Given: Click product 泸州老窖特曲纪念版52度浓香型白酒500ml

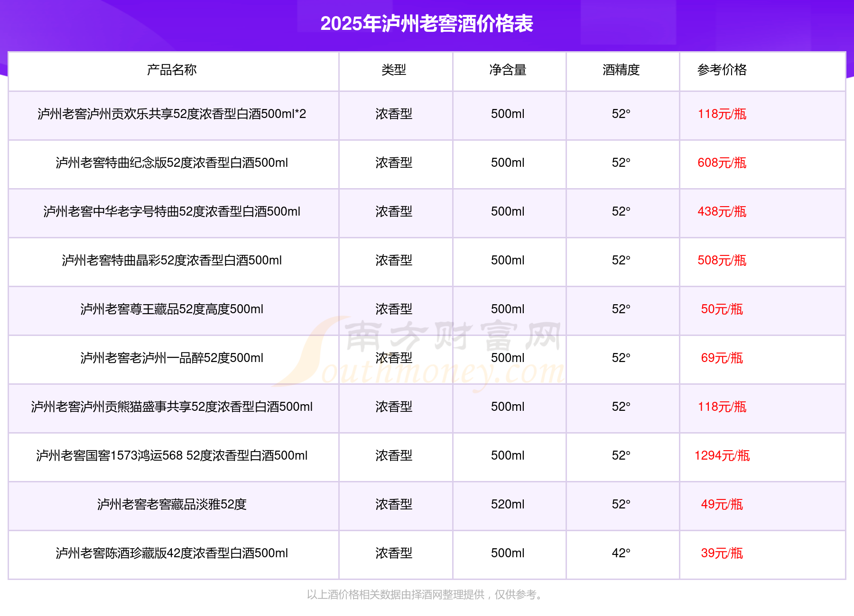Looking at the screenshot, I should point(172,163).
